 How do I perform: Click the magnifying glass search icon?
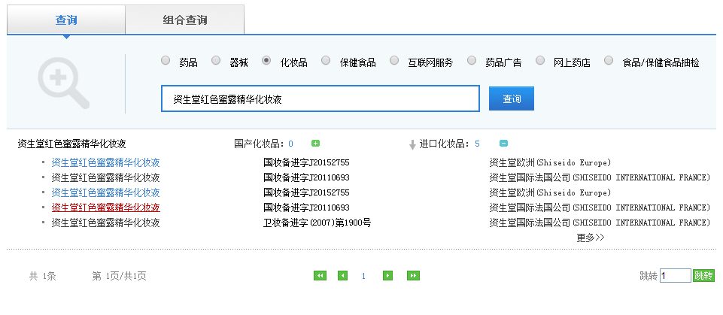(62, 83)
